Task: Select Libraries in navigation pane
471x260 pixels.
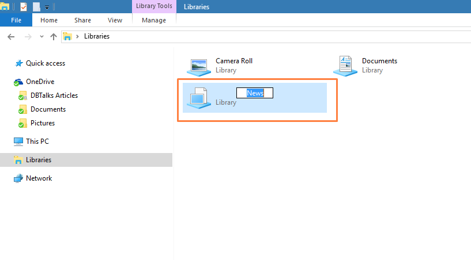Action: pos(39,160)
